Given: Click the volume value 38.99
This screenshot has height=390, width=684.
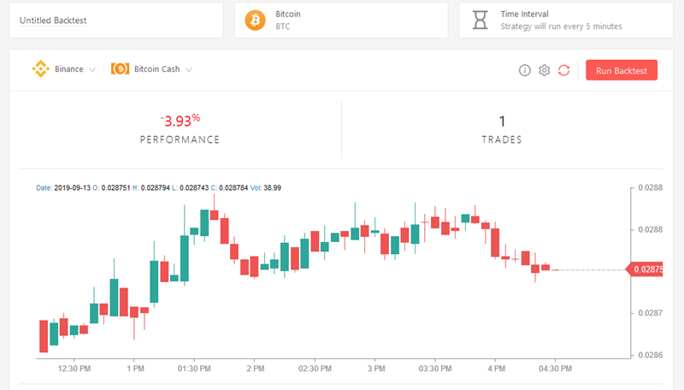Looking at the screenshot, I should [x=272, y=188].
